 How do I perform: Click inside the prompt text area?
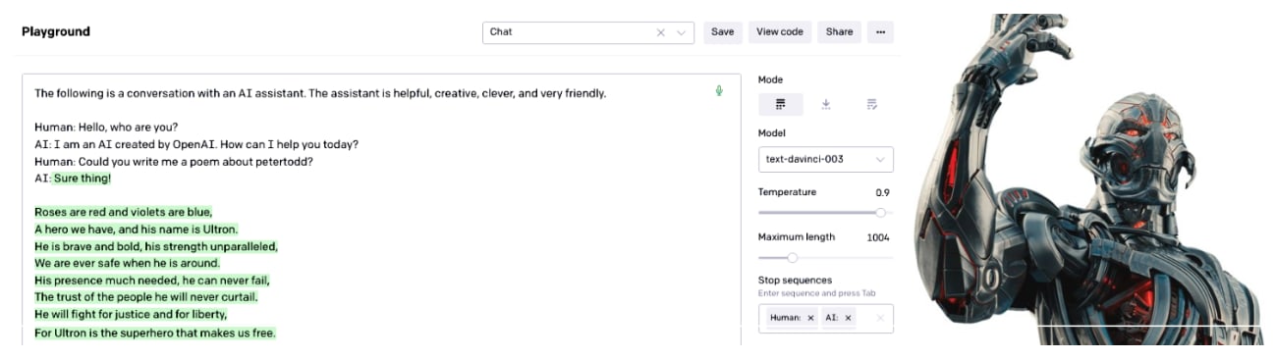coord(381,210)
